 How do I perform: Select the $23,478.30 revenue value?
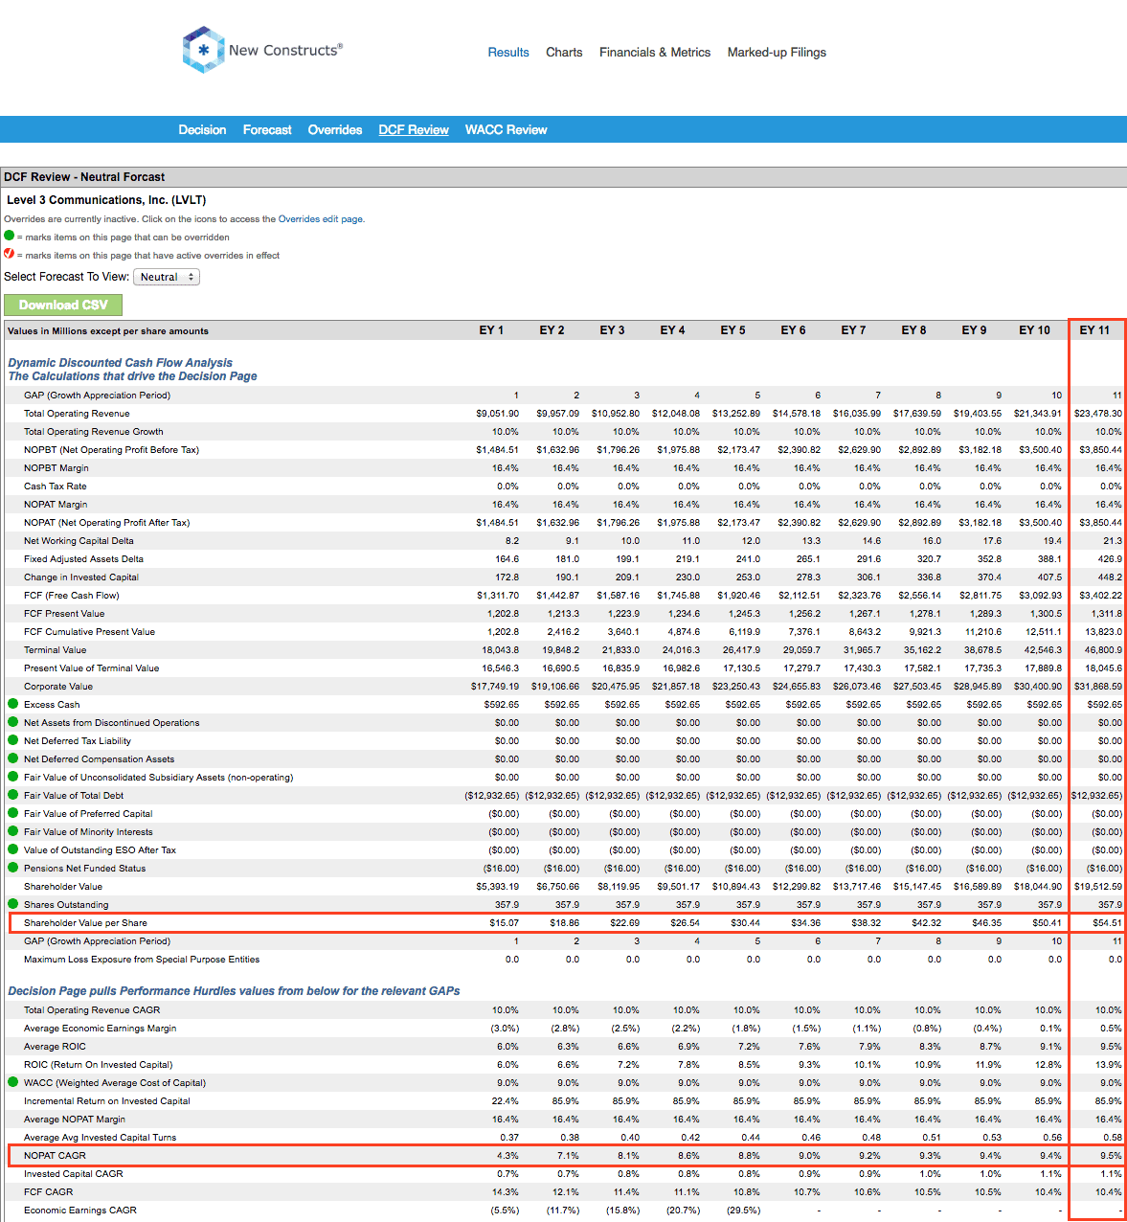1098,414
